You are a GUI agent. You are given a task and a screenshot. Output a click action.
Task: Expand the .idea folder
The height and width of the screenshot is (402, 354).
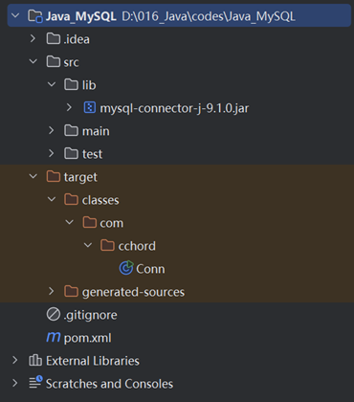(33, 38)
